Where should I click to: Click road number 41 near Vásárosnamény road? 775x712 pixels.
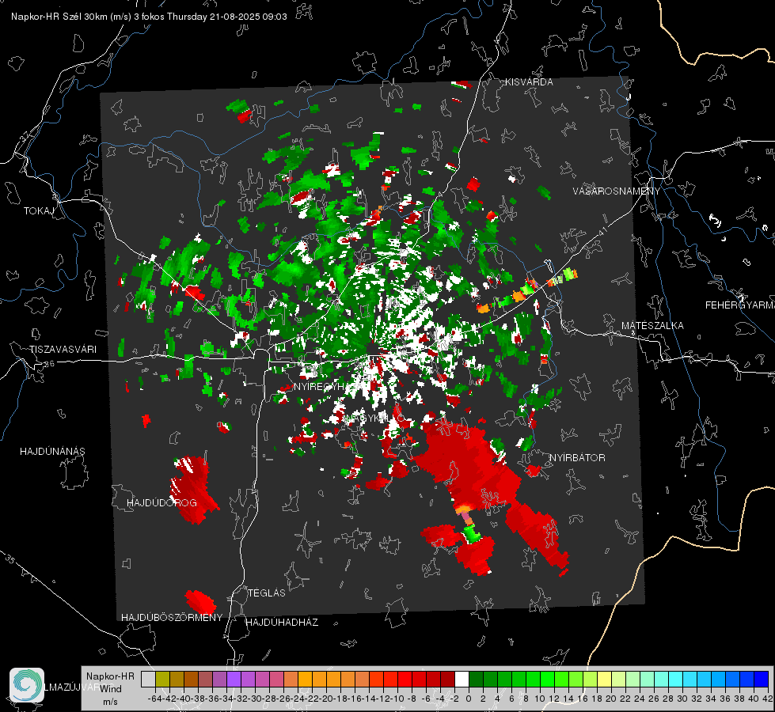(601, 231)
